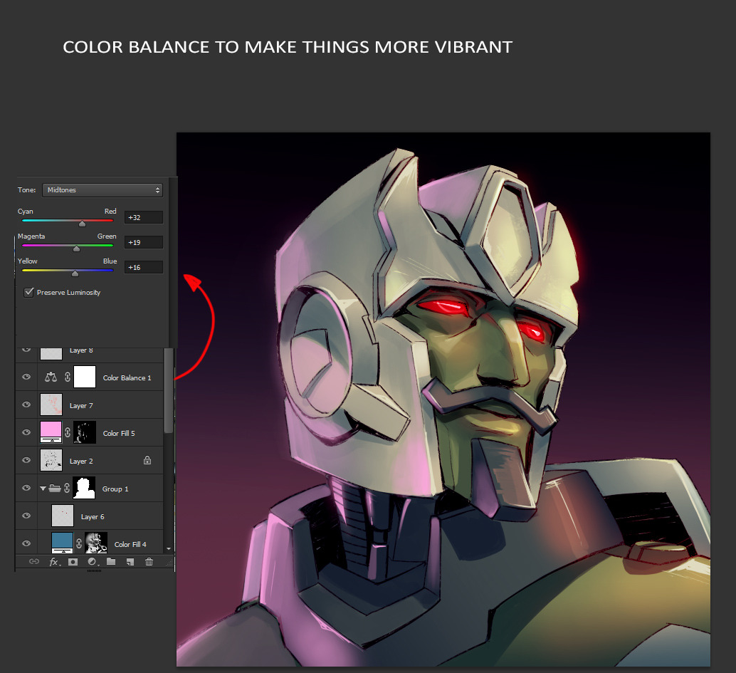Select the "Color Fill 5" layer name
Image resolution: width=736 pixels, height=673 pixels.
click(119, 433)
